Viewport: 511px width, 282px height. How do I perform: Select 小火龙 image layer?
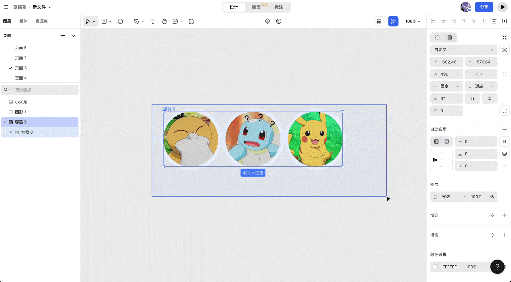(21, 102)
